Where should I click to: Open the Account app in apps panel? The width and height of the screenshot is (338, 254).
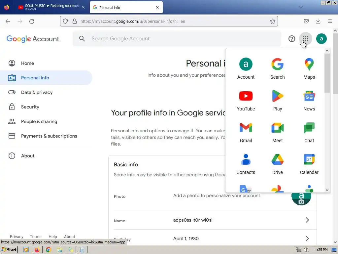[246, 69]
